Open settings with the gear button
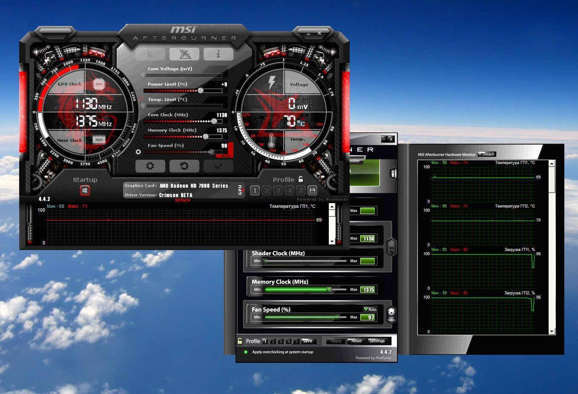 click(150, 166)
